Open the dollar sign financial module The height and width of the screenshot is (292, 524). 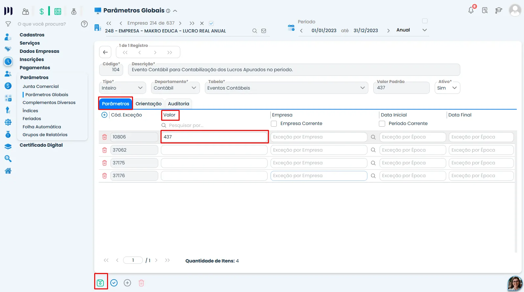point(42,11)
